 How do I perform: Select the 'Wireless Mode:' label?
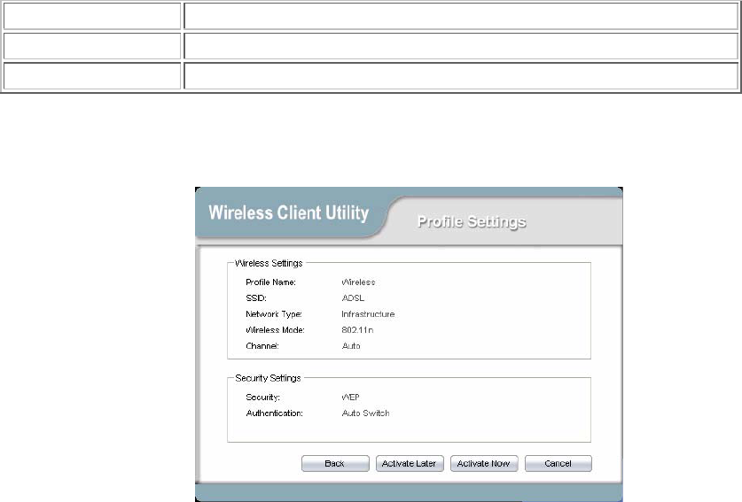pos(275,330)
